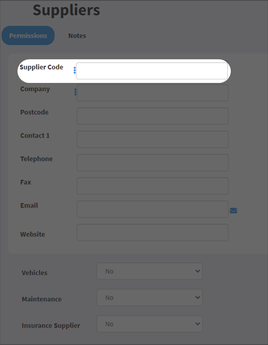Viewport: 268px width, 345px height.
Task: Click the Suppliers page heading
Action: [x=66, y=11]
